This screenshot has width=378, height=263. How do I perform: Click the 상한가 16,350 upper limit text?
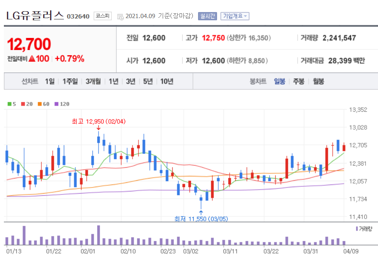[249, 38]
